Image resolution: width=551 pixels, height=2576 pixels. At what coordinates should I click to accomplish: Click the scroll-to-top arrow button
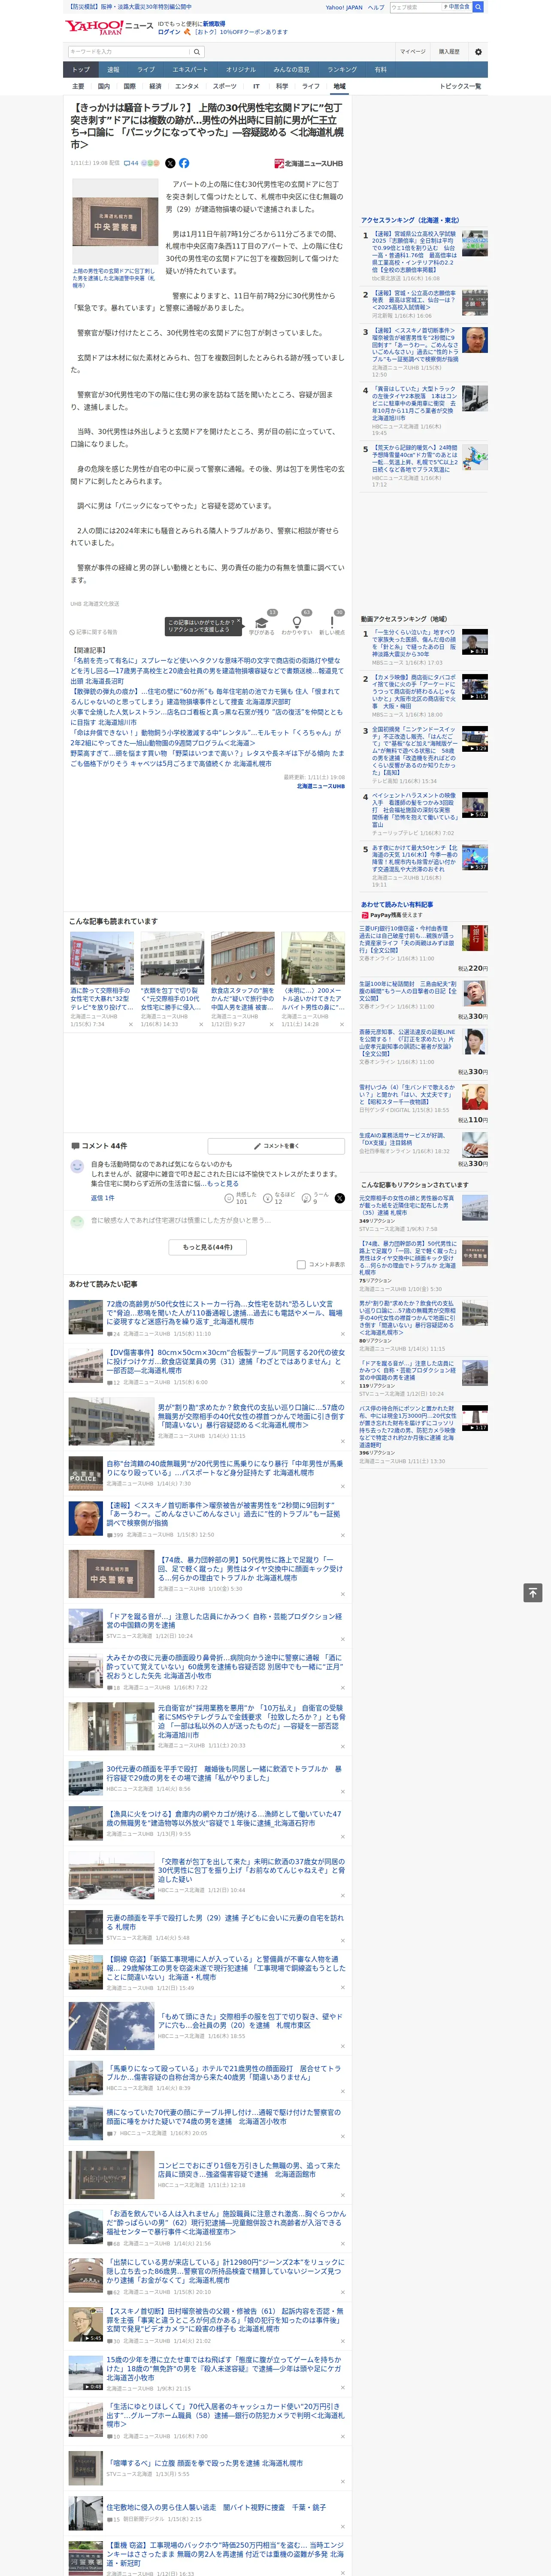click(x=533, y=1592)
